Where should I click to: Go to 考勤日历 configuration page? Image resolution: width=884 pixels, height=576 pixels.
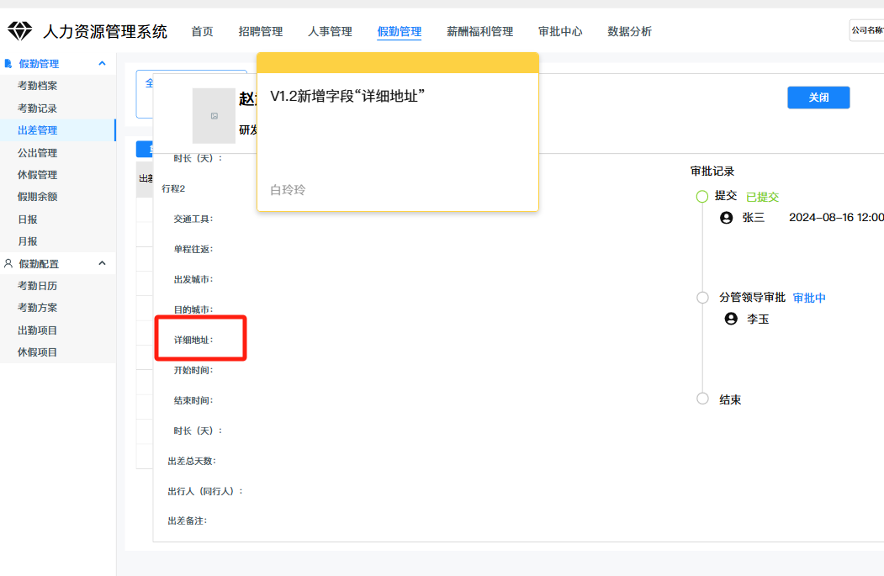click(37, 286)
